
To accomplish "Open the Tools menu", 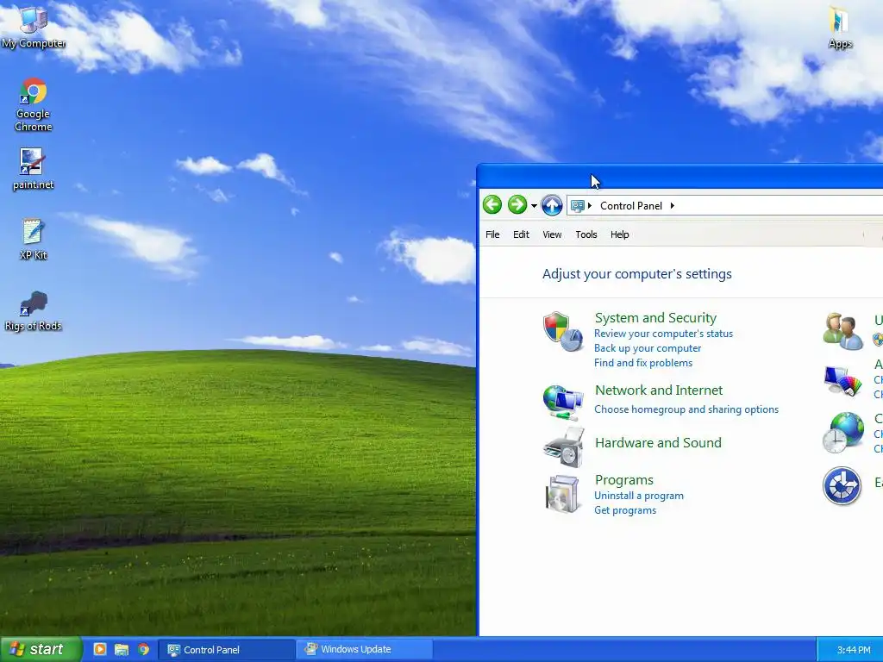I will tap(586, 234).
